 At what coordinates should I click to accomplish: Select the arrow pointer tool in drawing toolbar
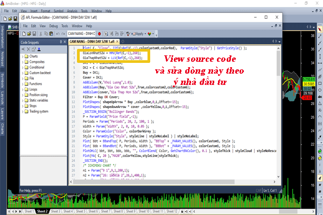click(x=320, y=30)
